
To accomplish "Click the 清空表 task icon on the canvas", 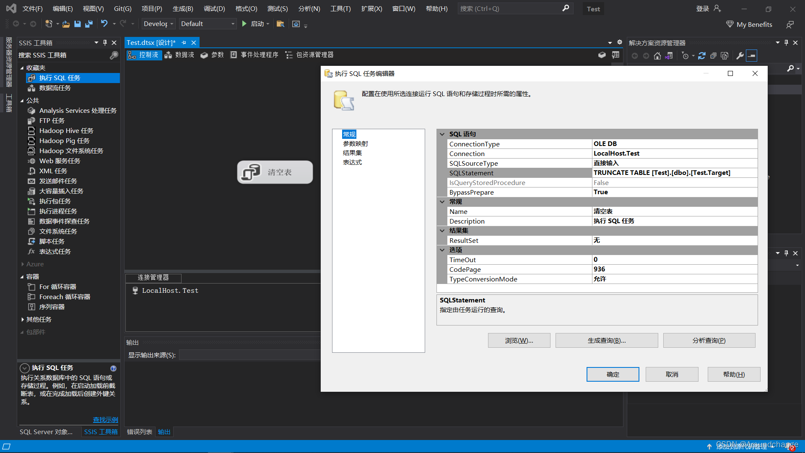I will 251,172.
